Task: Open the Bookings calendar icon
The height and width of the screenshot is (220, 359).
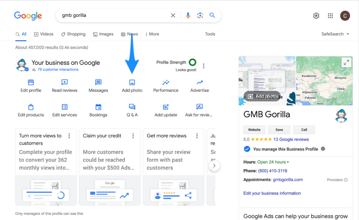Action: 98,107
